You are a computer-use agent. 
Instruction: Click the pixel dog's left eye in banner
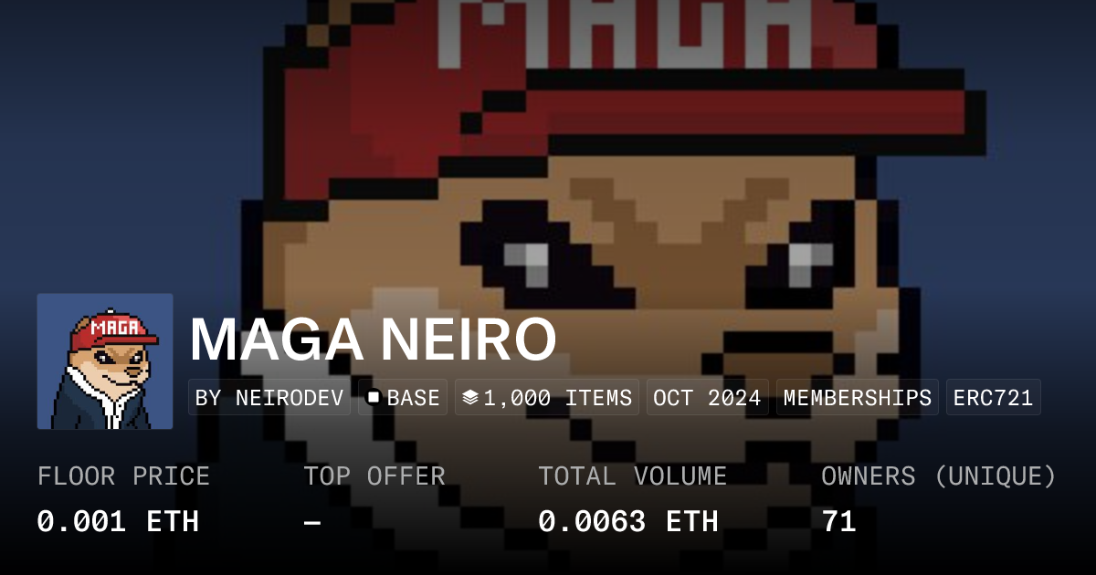pyautogui.click(x=526, y=262)
